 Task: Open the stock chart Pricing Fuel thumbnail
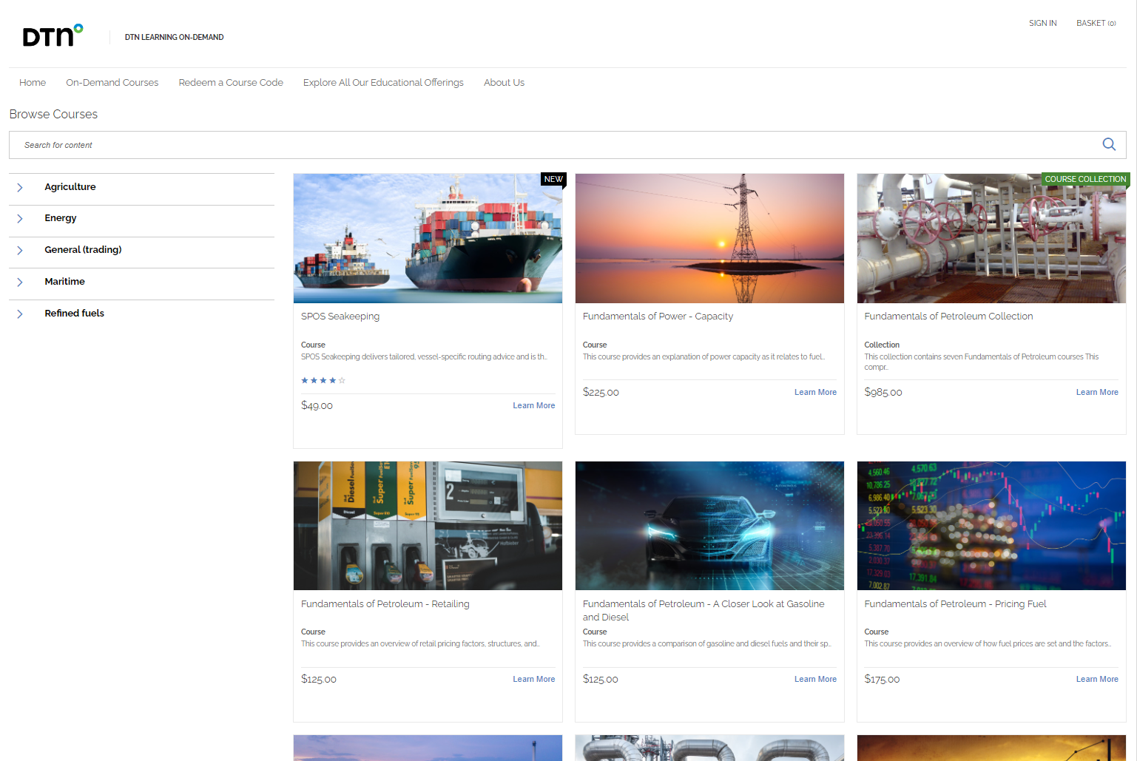click(x=991, y=526)
